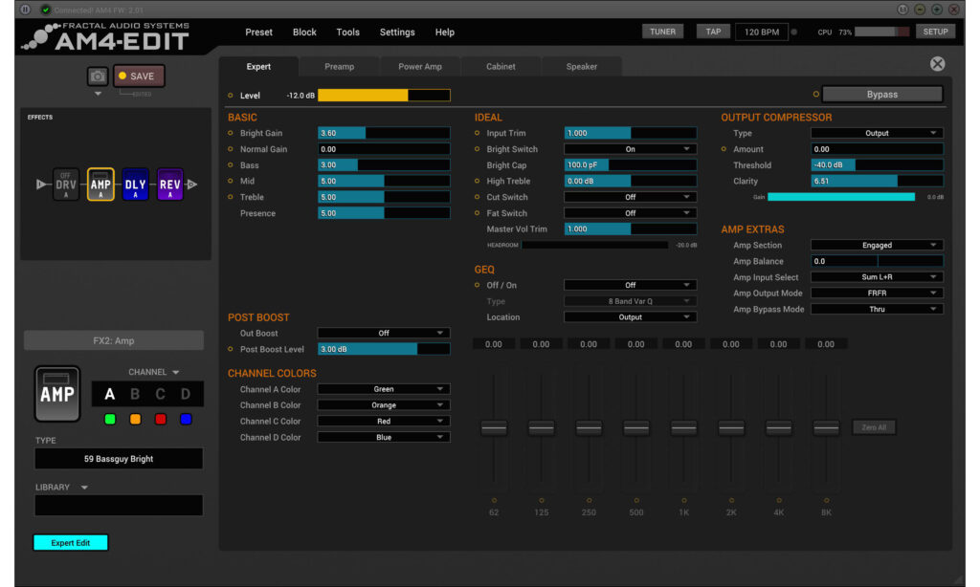Click the Mid modifier dot
The height and width of the screenshot is (587, 980).
231,181
